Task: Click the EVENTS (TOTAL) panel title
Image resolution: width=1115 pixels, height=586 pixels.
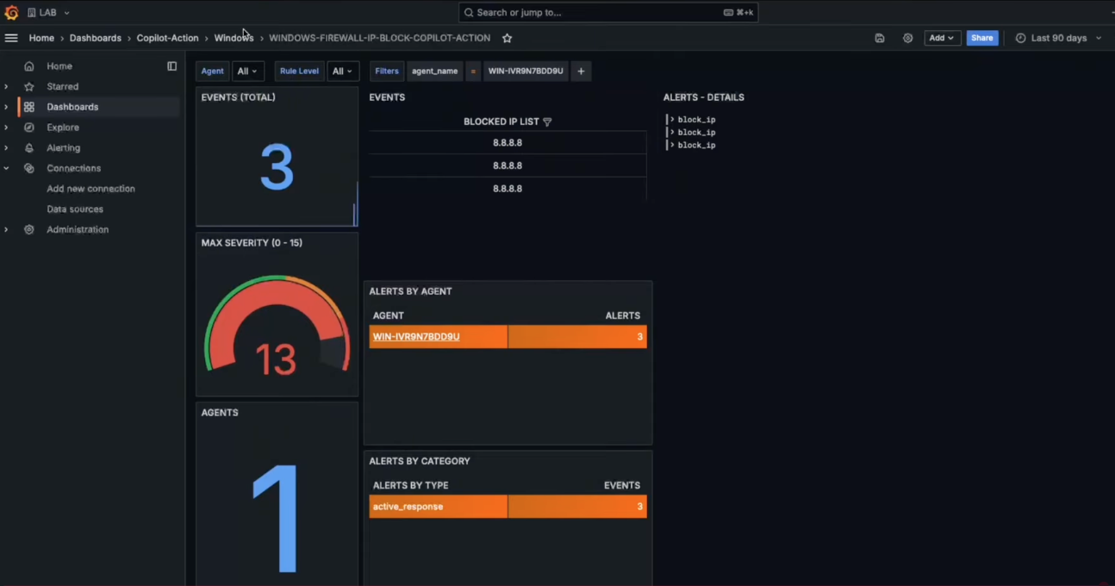Action: tap(239, 97)
